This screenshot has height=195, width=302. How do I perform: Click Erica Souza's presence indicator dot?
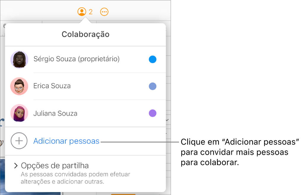pyautogui.click(x=152, y=86)
